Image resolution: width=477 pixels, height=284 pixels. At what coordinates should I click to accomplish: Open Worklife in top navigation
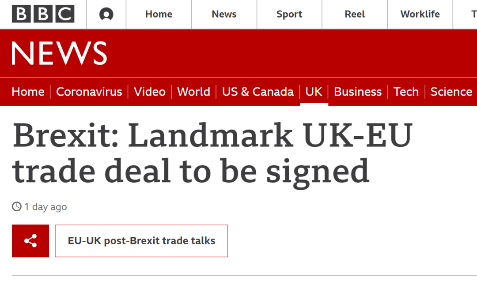tap(420, 14)
